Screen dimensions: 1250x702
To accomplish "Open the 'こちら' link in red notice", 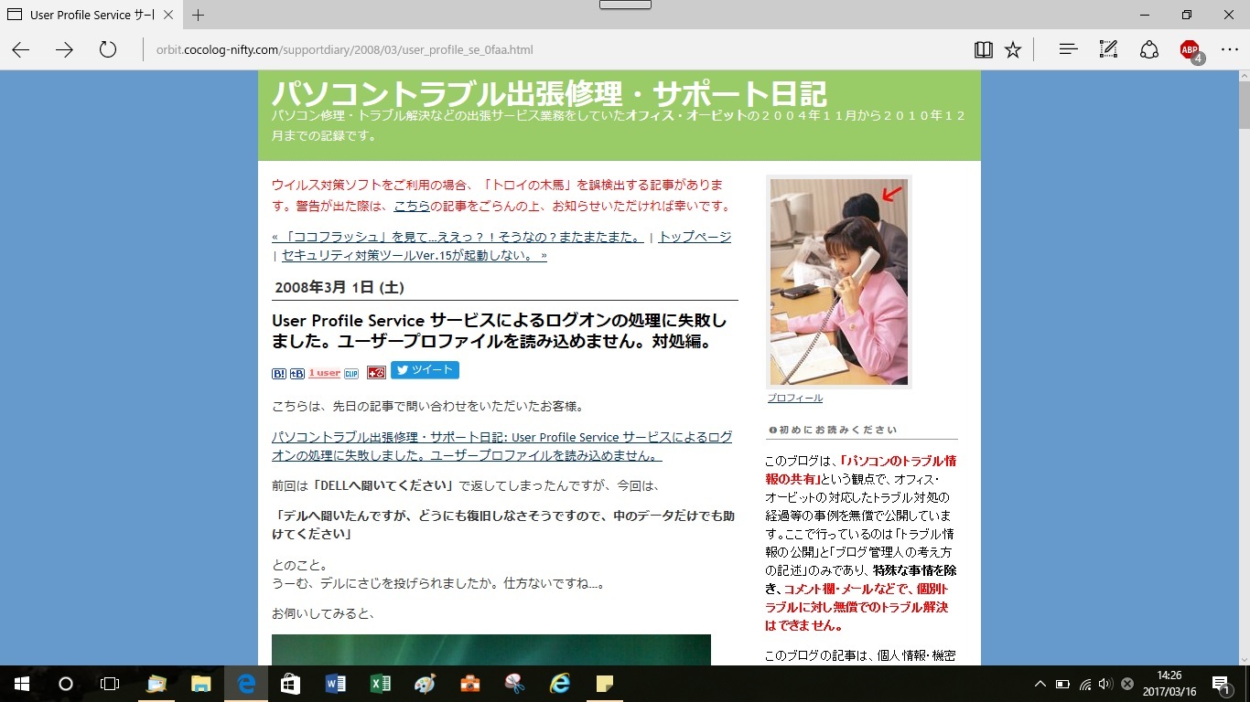I will 412,205.
